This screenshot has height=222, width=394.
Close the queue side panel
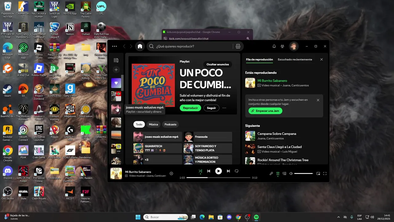click(x=321, y=60)
